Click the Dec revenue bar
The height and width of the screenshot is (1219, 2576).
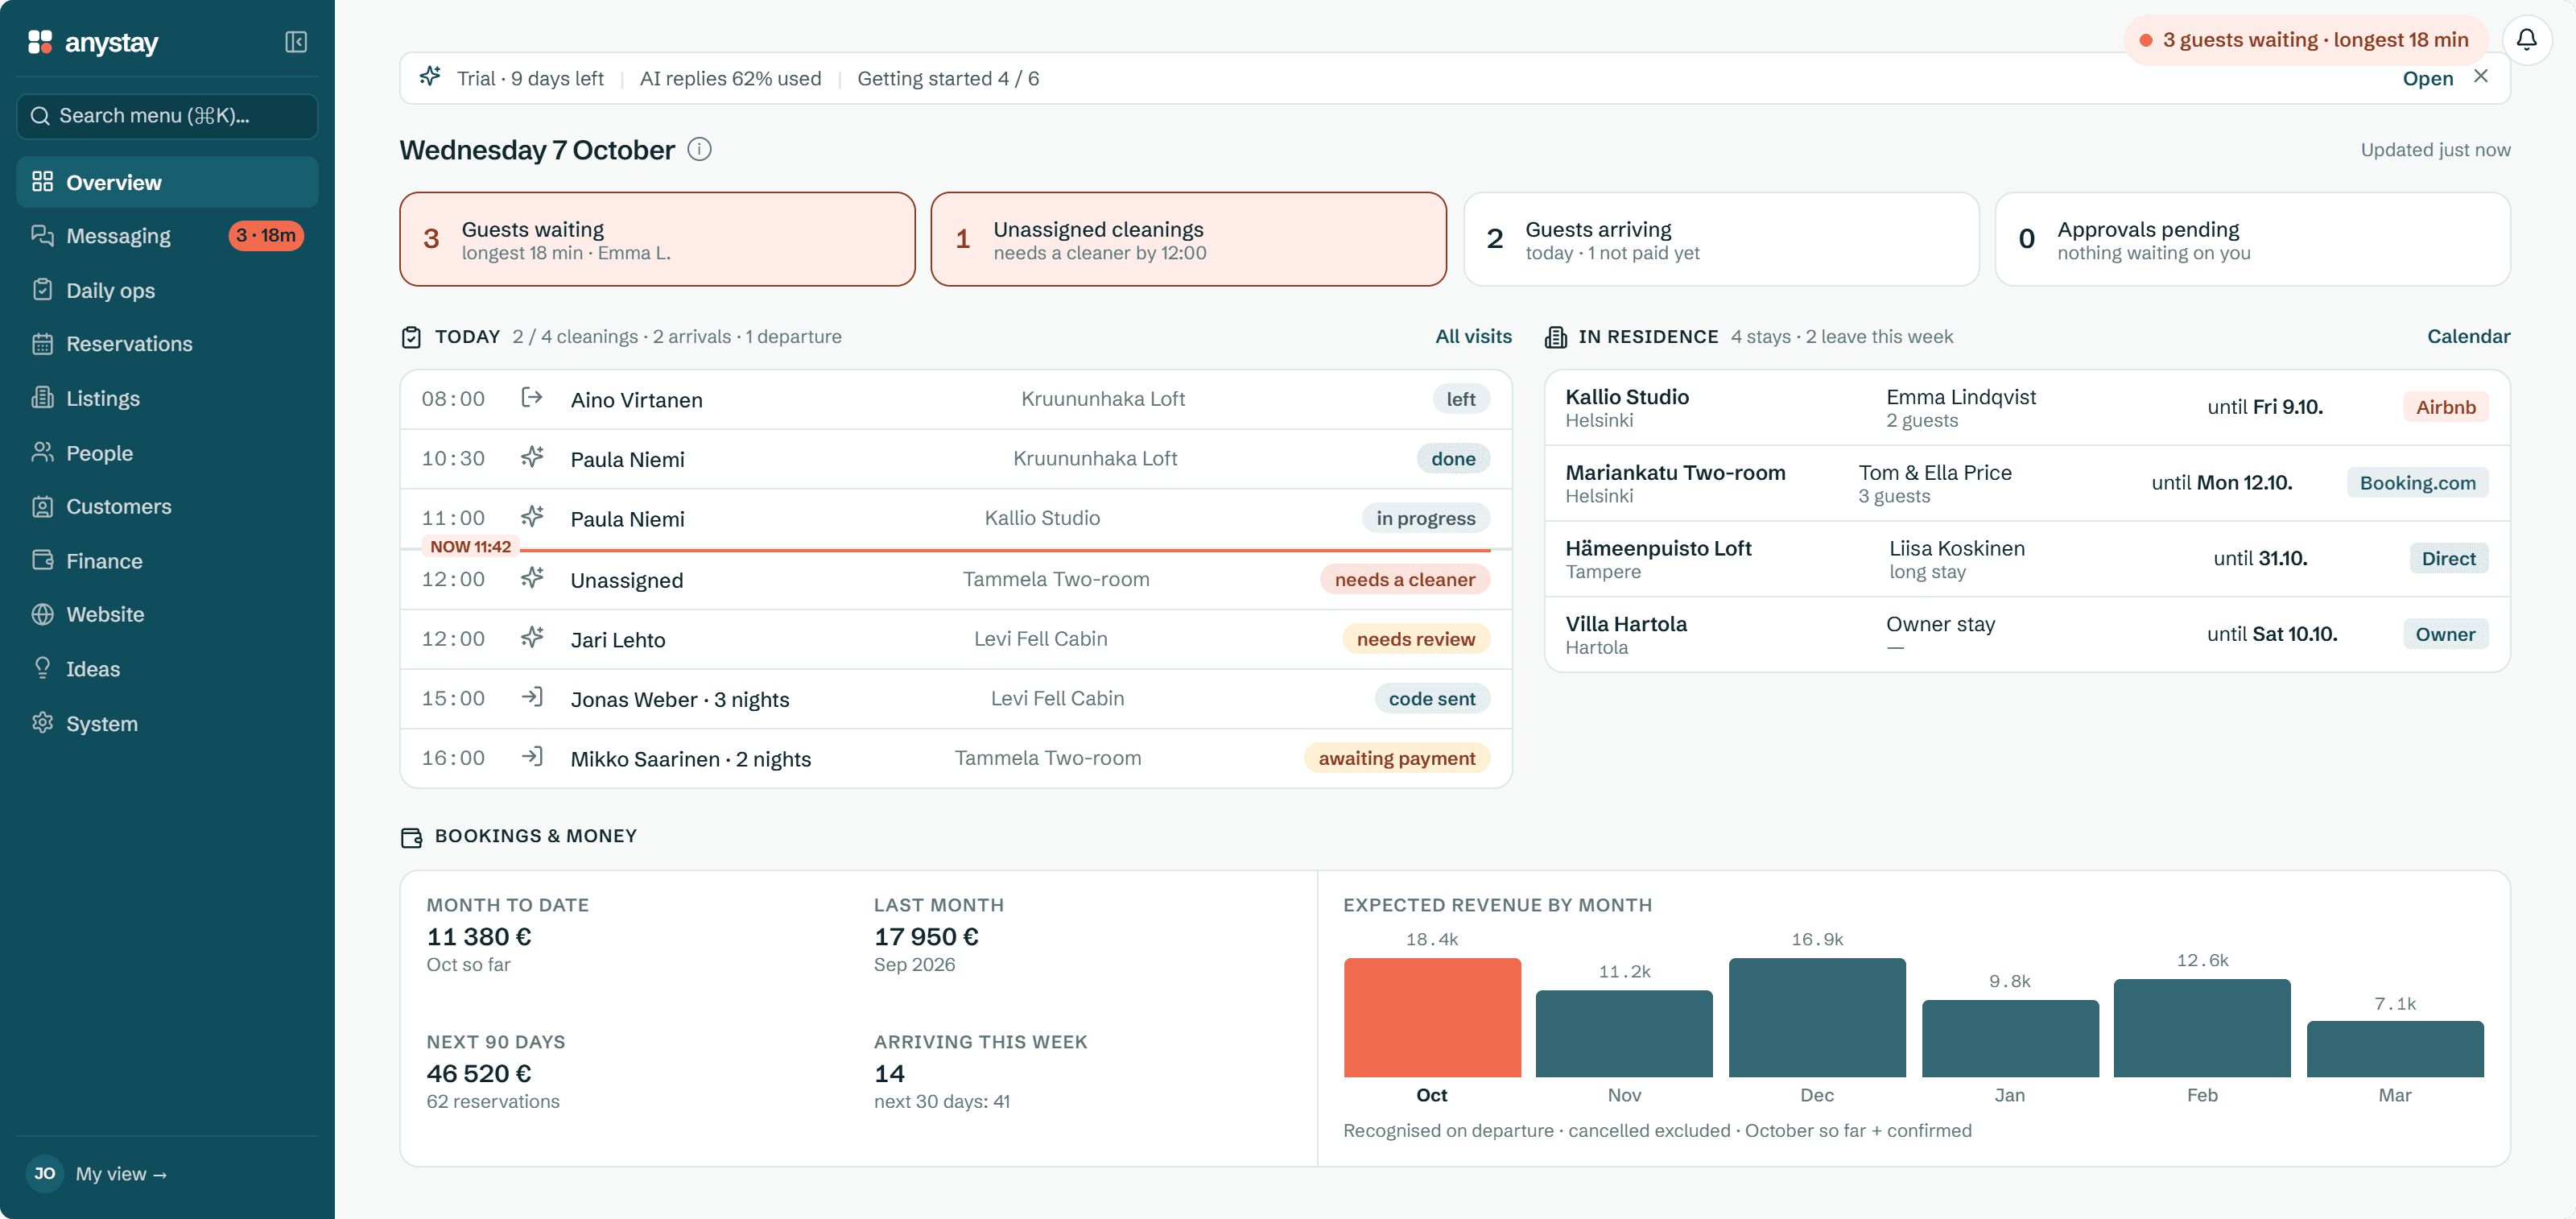[1817, 1017]
